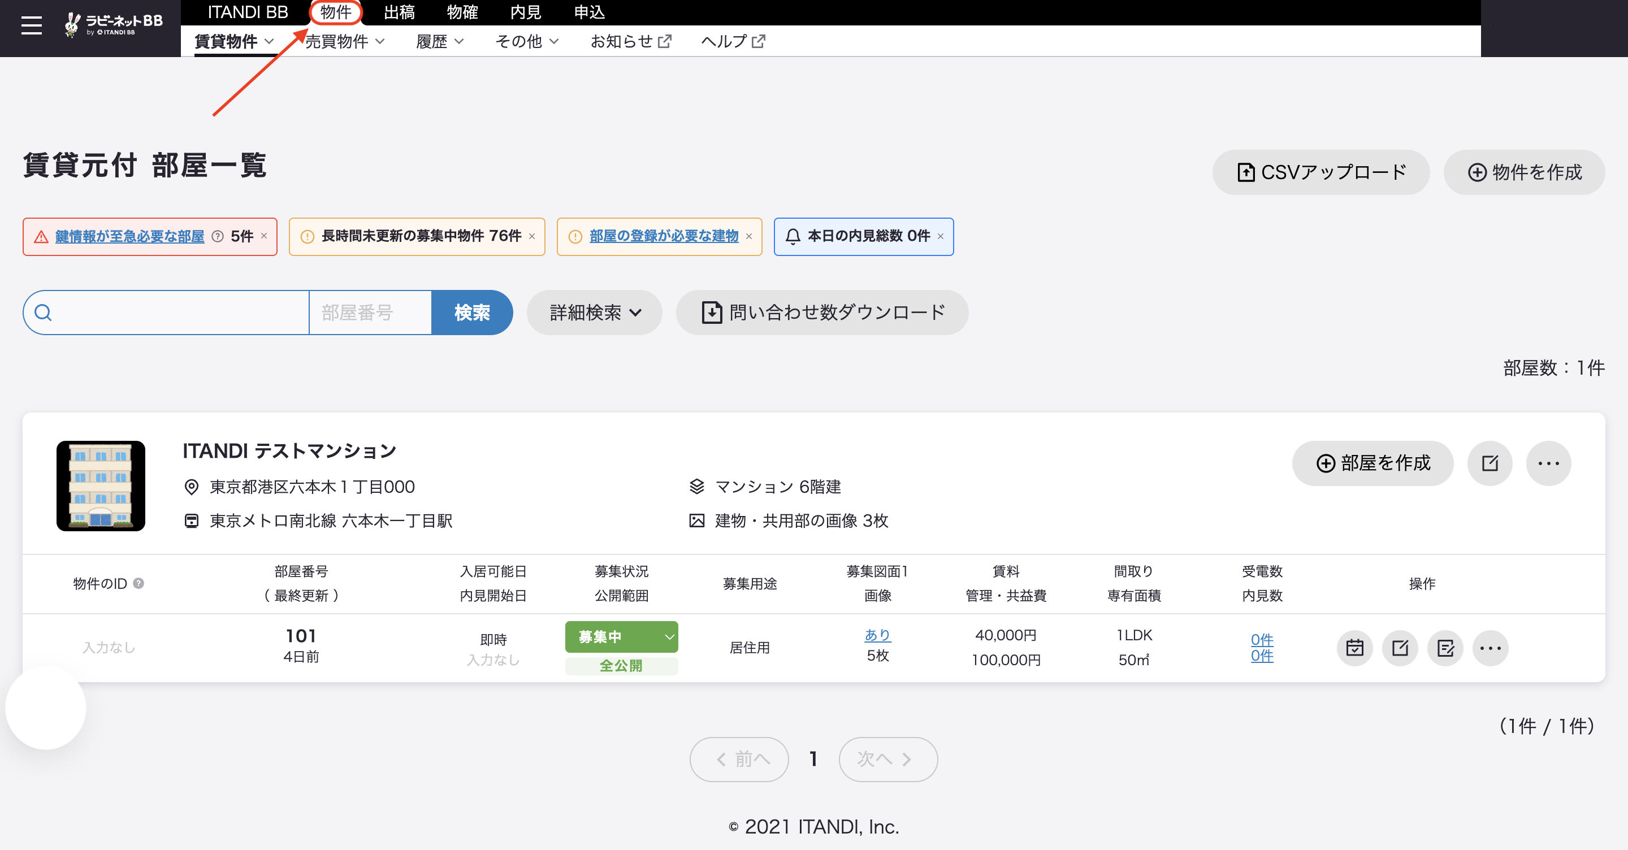
Task: Select the 申込 top tab
Action: (x=589, y=12)
